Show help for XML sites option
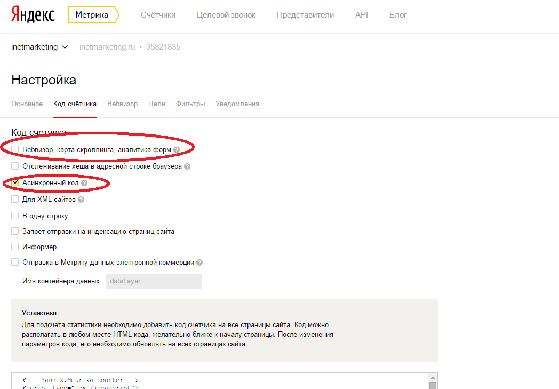 click(81, 200)
